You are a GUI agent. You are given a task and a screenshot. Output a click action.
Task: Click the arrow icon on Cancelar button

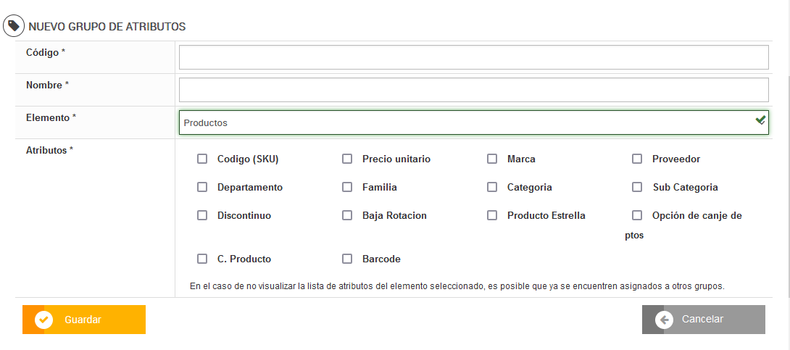(x=664, y=320)
